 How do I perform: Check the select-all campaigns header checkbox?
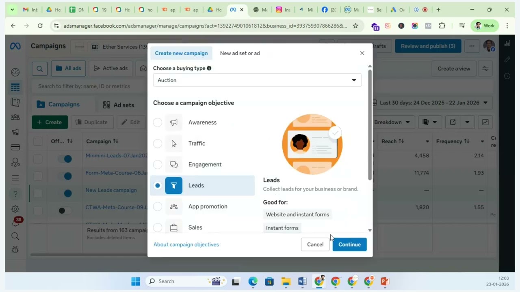point(38,141)
